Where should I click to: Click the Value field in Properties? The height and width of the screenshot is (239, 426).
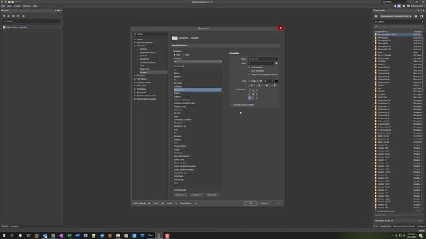pos(260,64)
